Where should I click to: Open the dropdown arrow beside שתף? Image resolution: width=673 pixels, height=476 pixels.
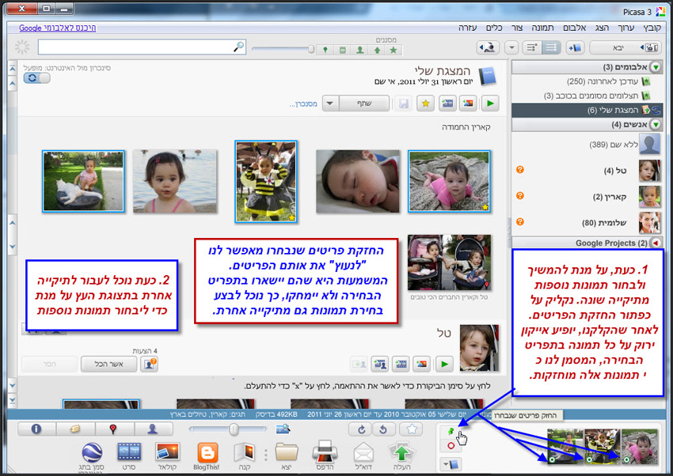(330, 104)
